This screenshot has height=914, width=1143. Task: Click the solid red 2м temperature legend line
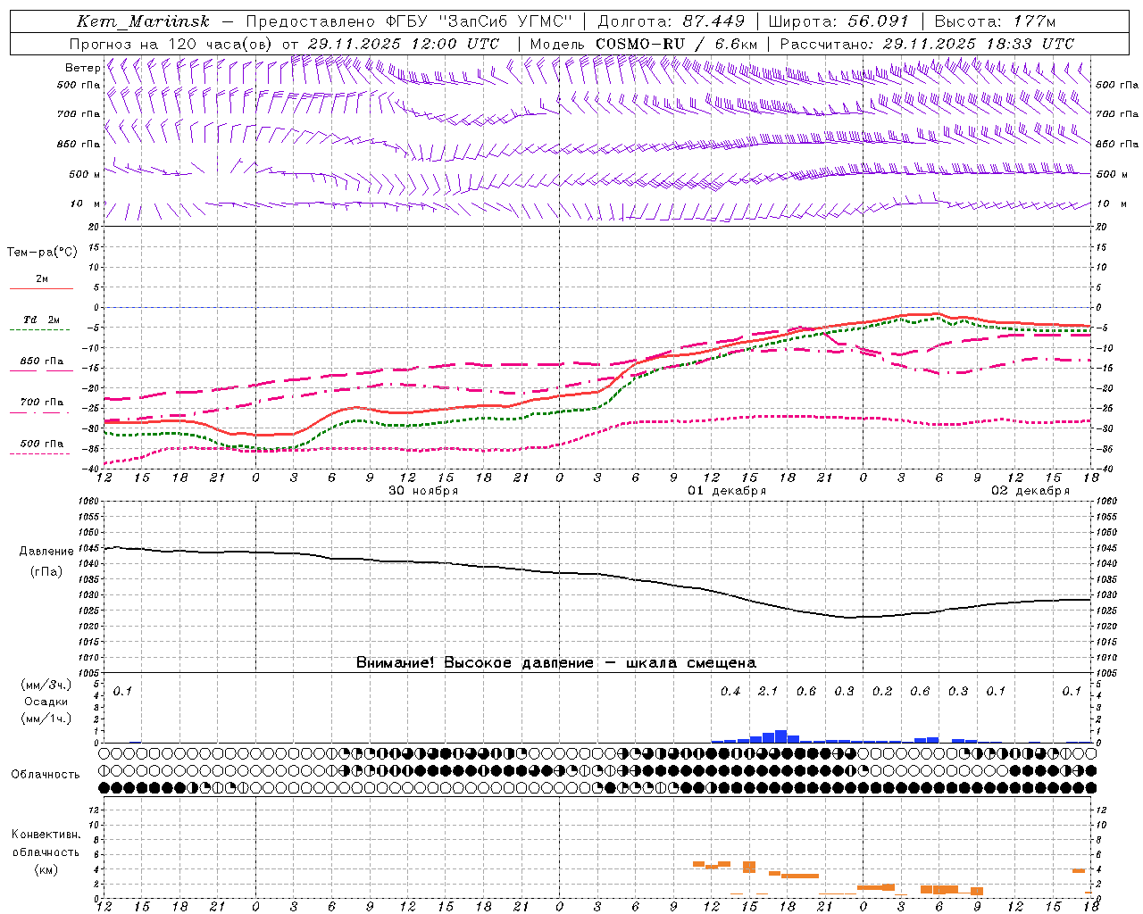41,288
